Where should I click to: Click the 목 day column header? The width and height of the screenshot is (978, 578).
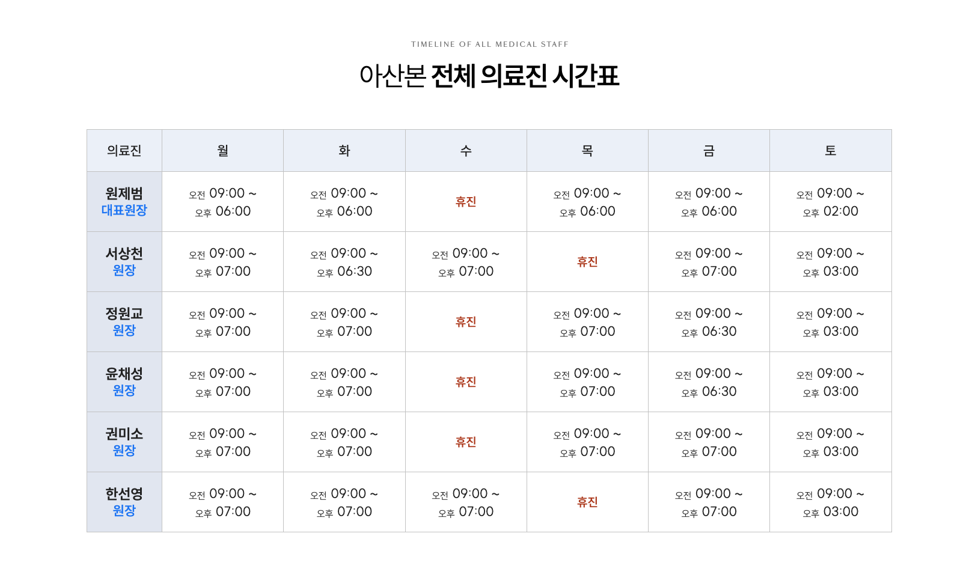(x=587, y=151)
